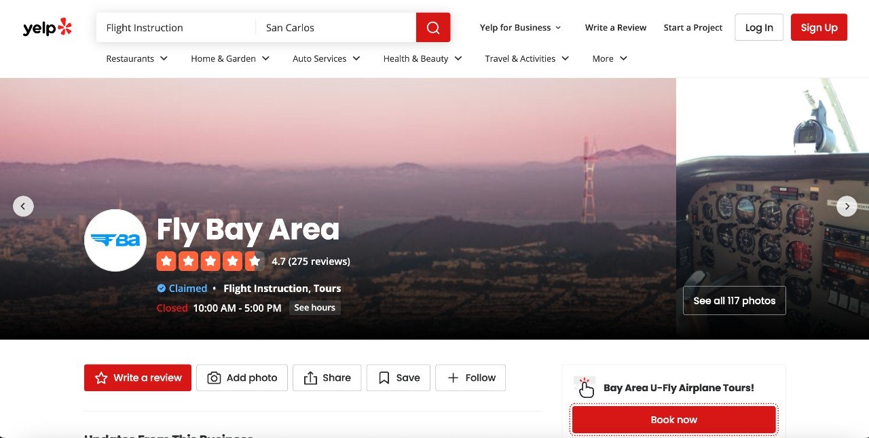Click the Yelp logo
The image size is (869, 438).
point(47,27)
